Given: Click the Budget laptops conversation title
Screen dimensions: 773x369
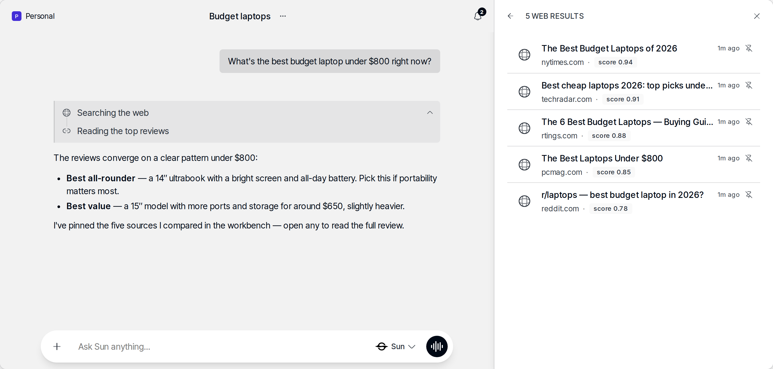Looking at the screenshot, I should point(239,16).
